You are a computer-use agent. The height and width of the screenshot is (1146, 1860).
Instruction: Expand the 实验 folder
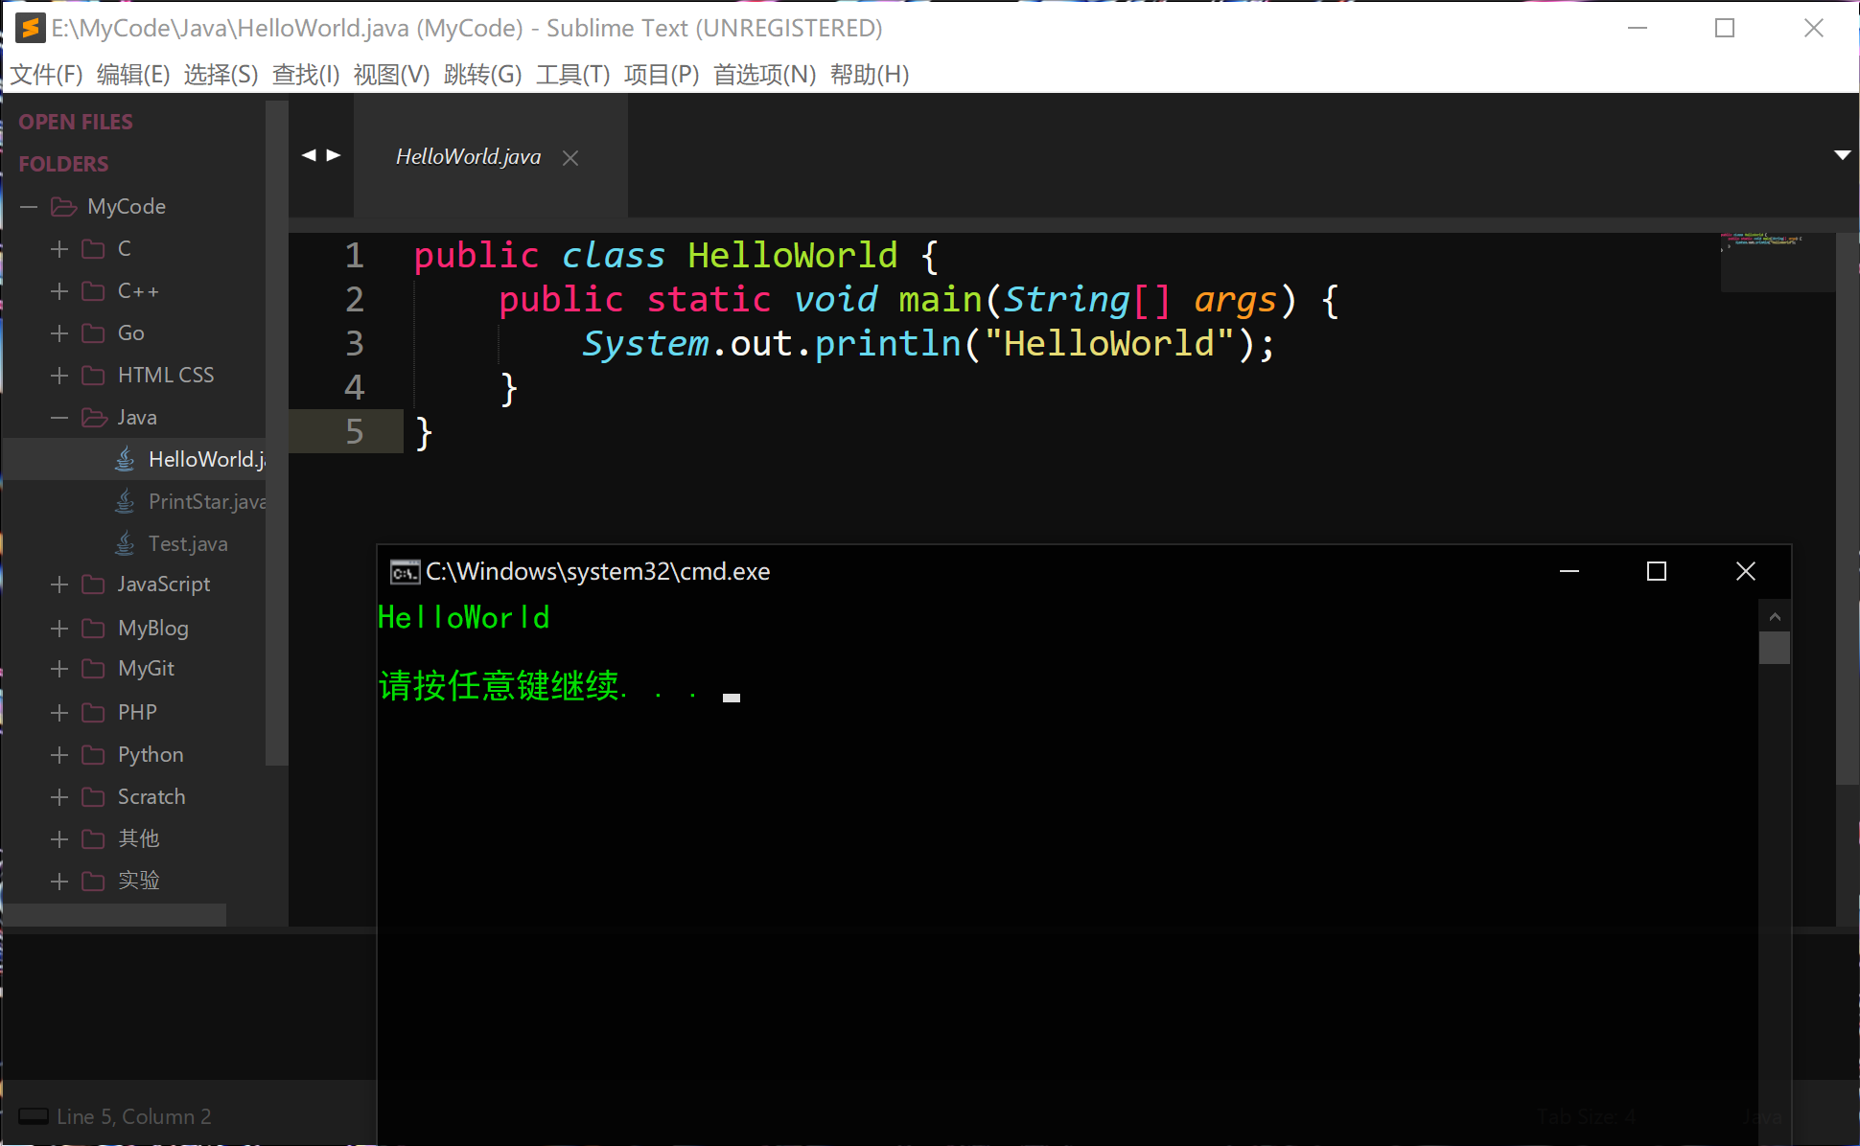pyautogui.click(x=59, y=882)
